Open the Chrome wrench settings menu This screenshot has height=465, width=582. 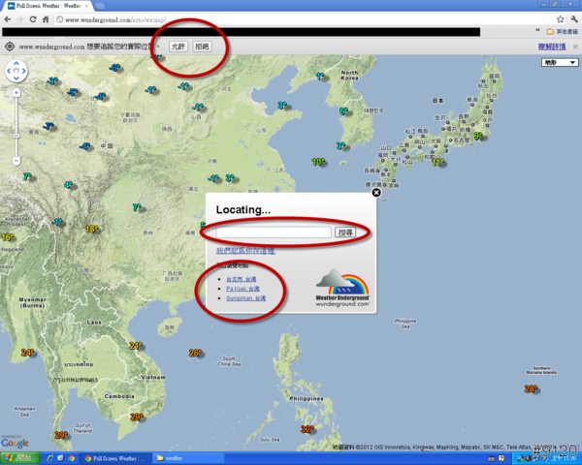574,19
